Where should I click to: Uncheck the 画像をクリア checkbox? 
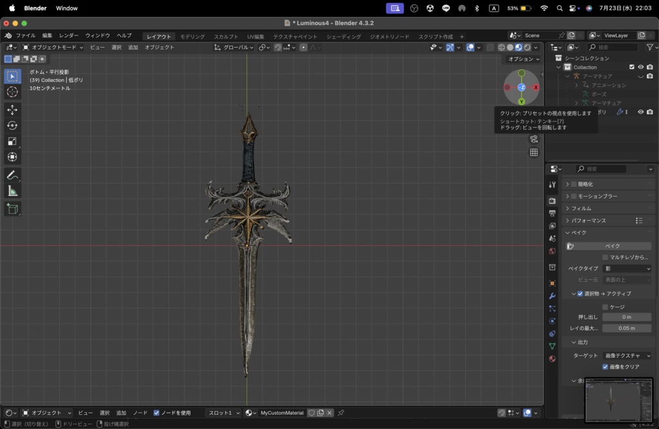[605, 367]
